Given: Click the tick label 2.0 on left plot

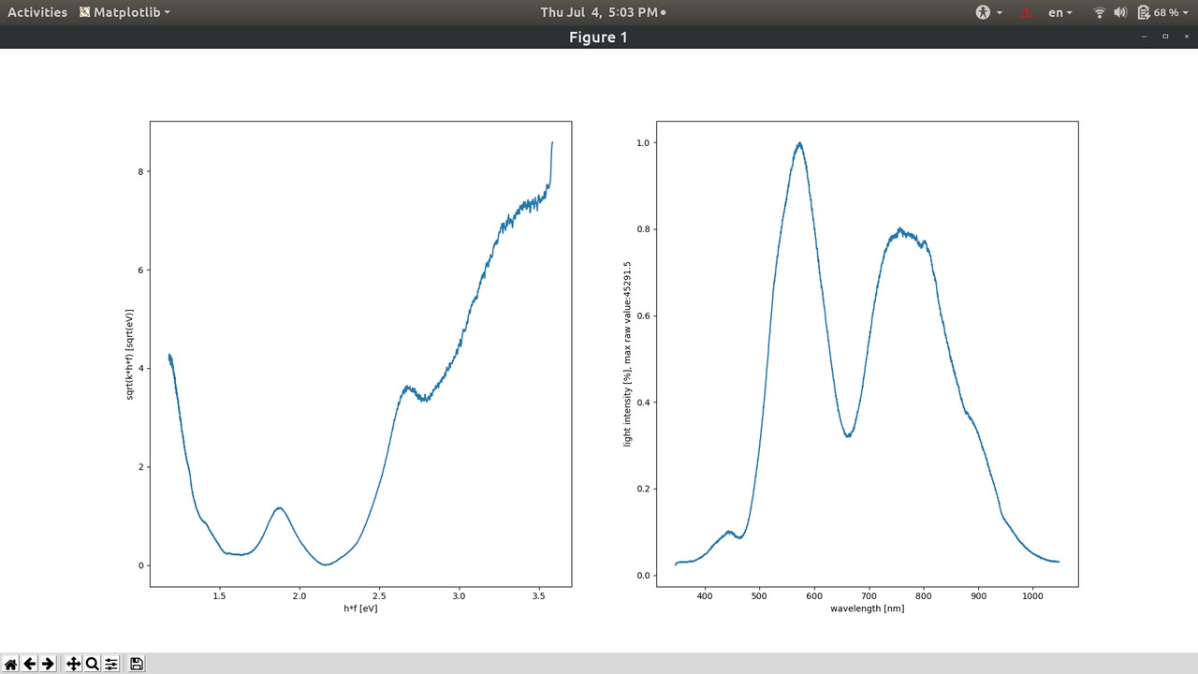Looking at the screenshot, I should (x=299, y=595).
